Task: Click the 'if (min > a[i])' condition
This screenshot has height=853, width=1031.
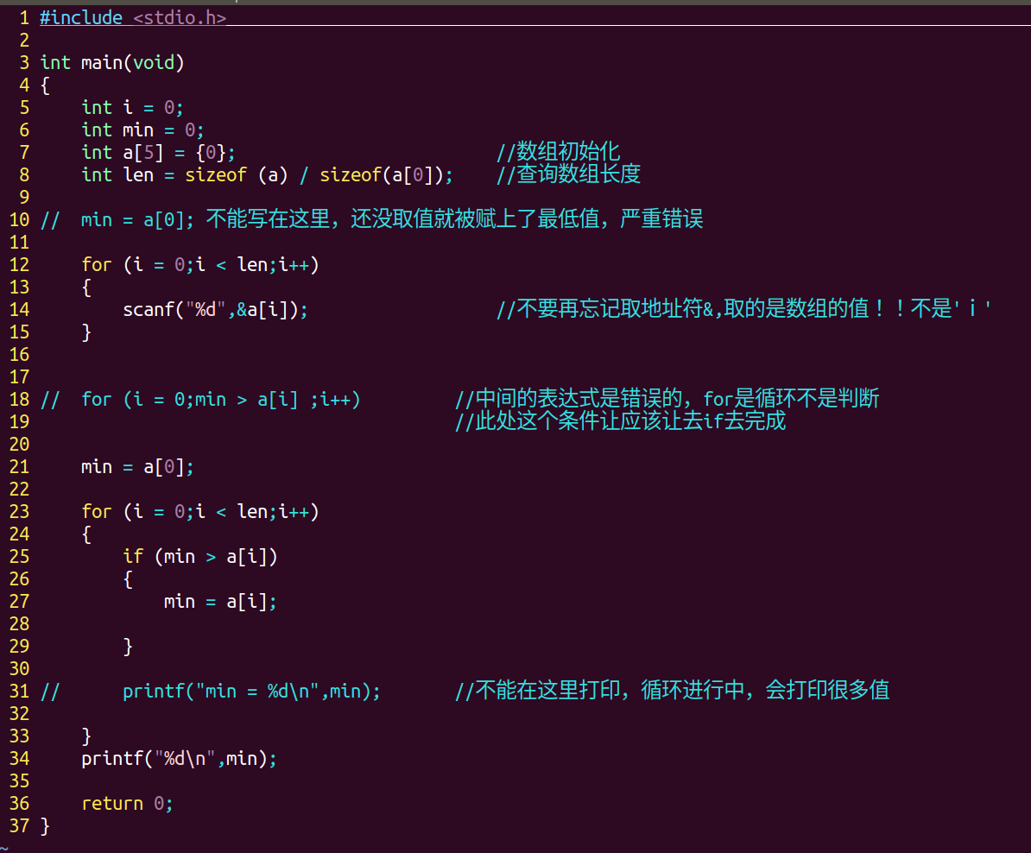Action: coord(199,556)
